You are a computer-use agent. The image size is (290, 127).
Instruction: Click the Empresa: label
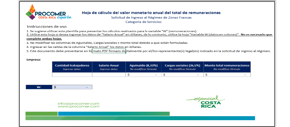(x=34, y=60)
